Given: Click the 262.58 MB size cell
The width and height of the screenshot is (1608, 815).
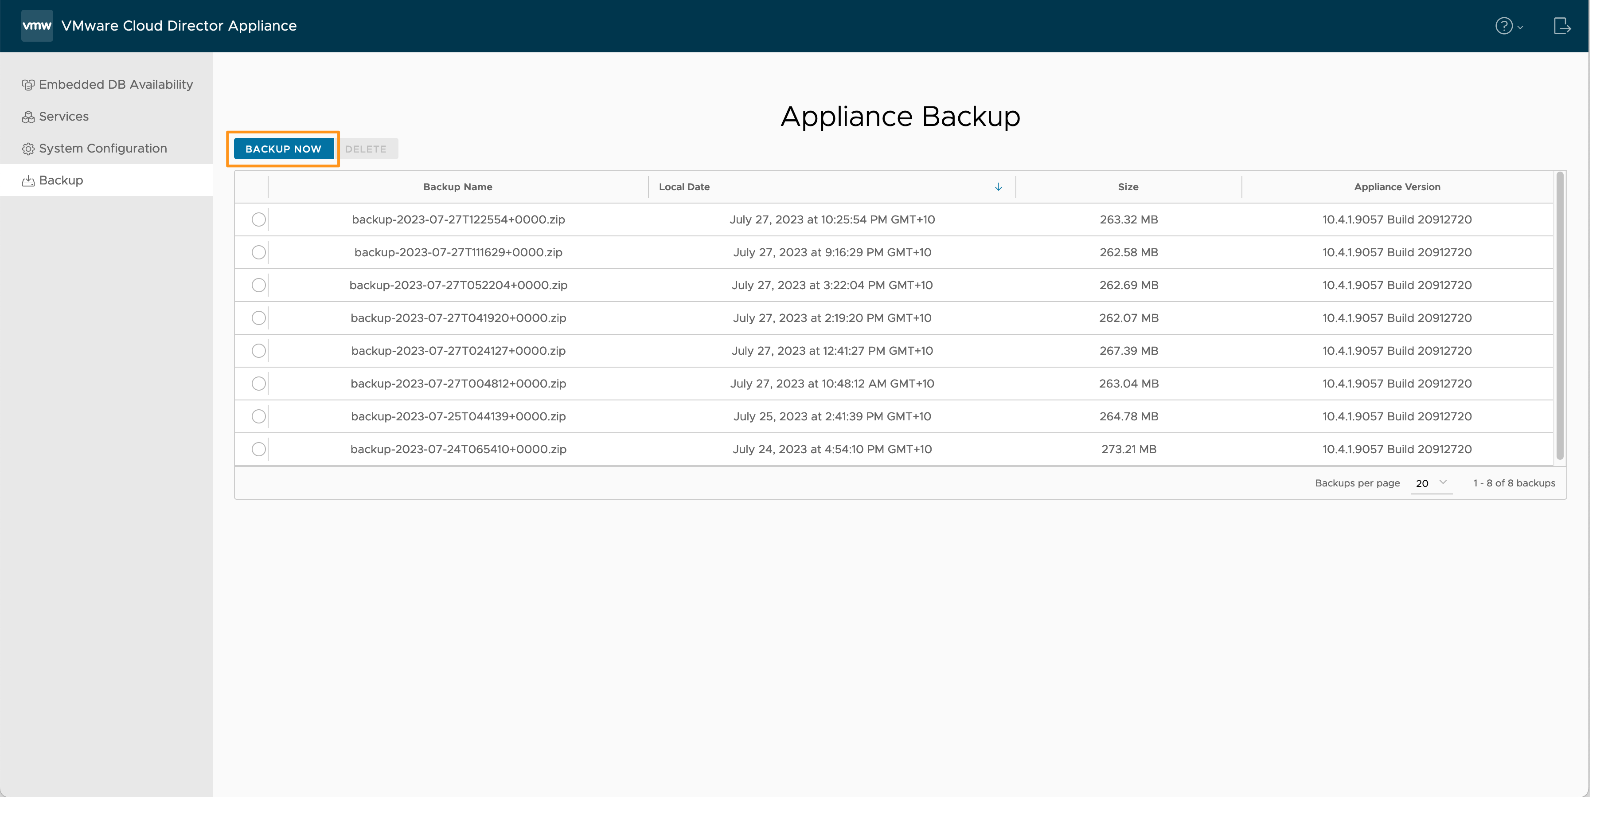Looking at the screenshot, I should 1128,252.
